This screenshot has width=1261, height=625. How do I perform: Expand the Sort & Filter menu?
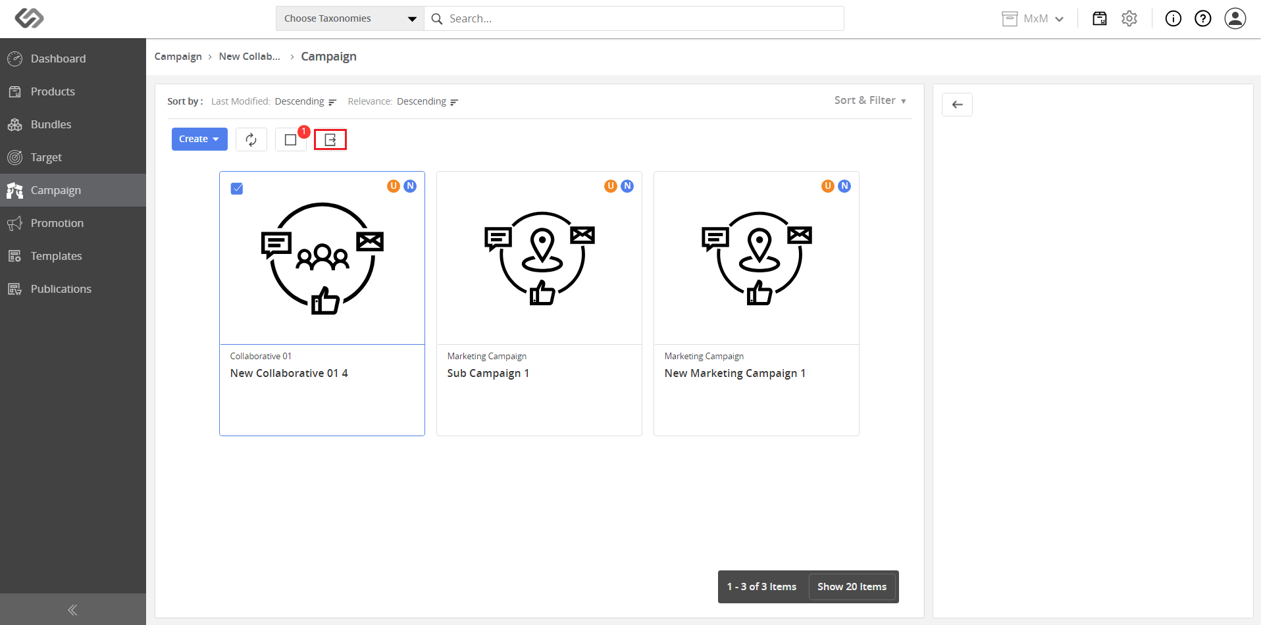pyautogui.click(x=870, y=101)
